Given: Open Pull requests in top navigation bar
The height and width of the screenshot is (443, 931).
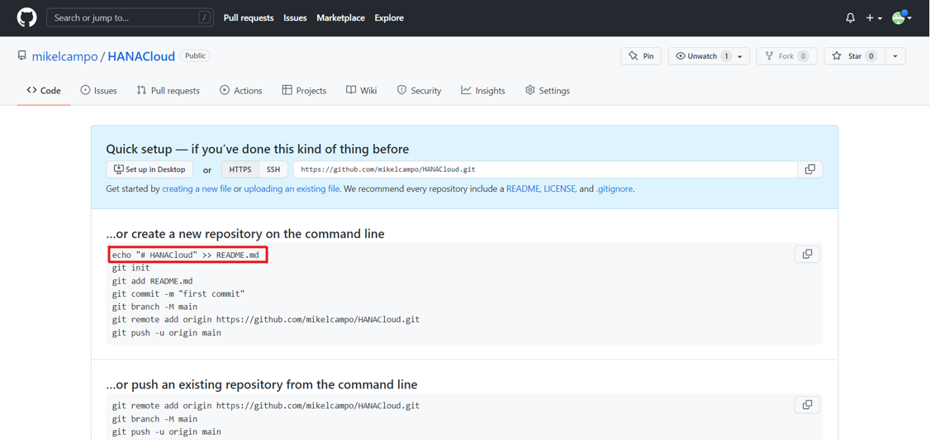Looking at the screenshot, I should click(x=249, y=18).
